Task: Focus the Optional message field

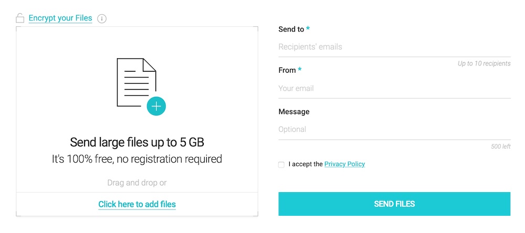Action: click(x=394, y=129)
